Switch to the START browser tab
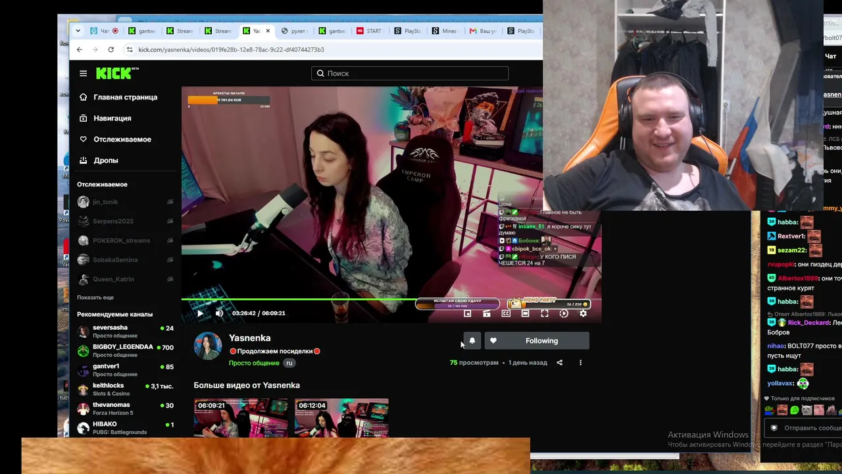 pyautogui.click(x=370, y=31)
